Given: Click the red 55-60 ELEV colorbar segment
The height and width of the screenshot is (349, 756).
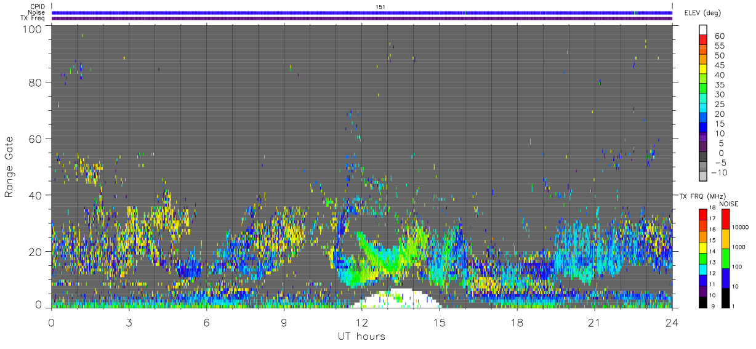Looking at the screenshot, I should 703,40.
